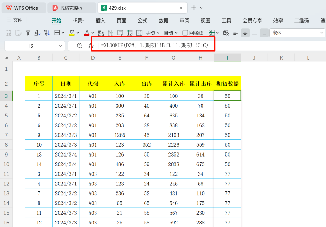Switch to the WPS Office home tab
This screenshot has height=227, width=326.
(24, 8)
